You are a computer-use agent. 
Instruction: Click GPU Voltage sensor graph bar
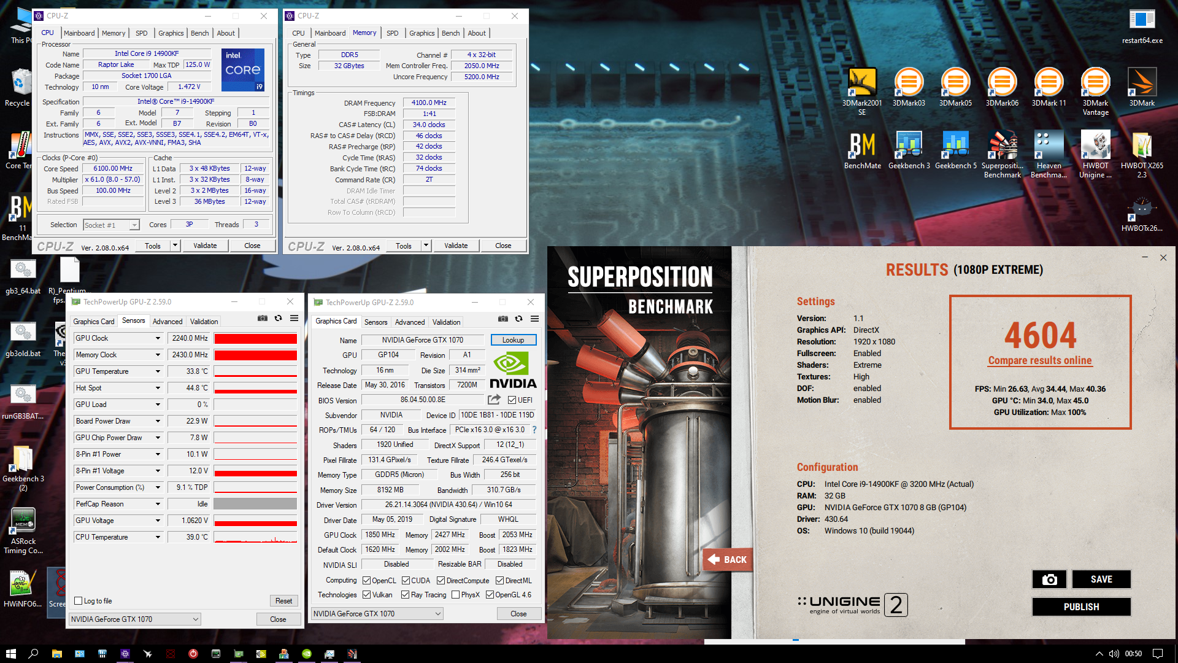pos(255,521)
